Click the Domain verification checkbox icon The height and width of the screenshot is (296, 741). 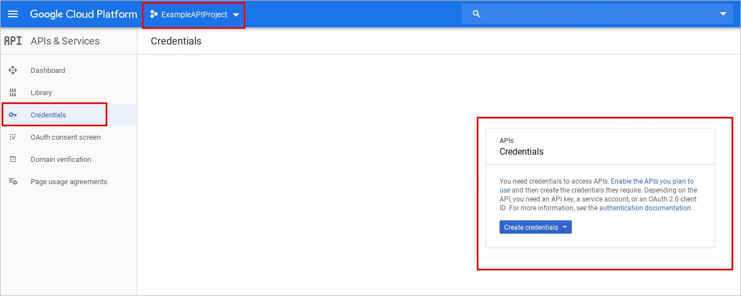(x=13, y=160)
